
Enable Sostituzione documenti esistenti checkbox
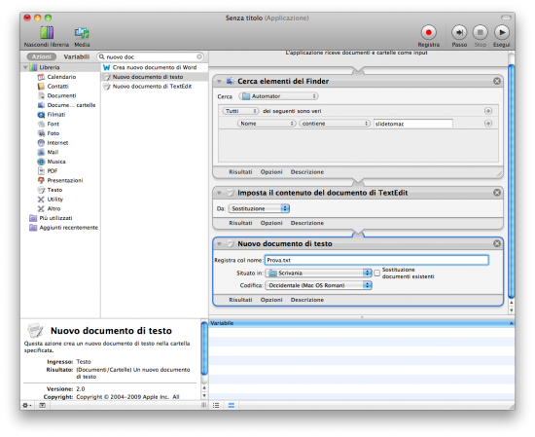[377, 273]
